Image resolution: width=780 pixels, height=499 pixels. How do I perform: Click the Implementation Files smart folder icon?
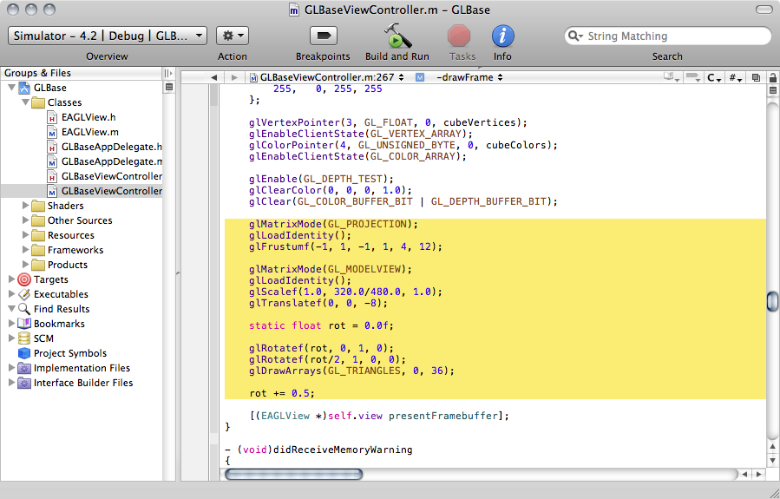click(24, 368)
